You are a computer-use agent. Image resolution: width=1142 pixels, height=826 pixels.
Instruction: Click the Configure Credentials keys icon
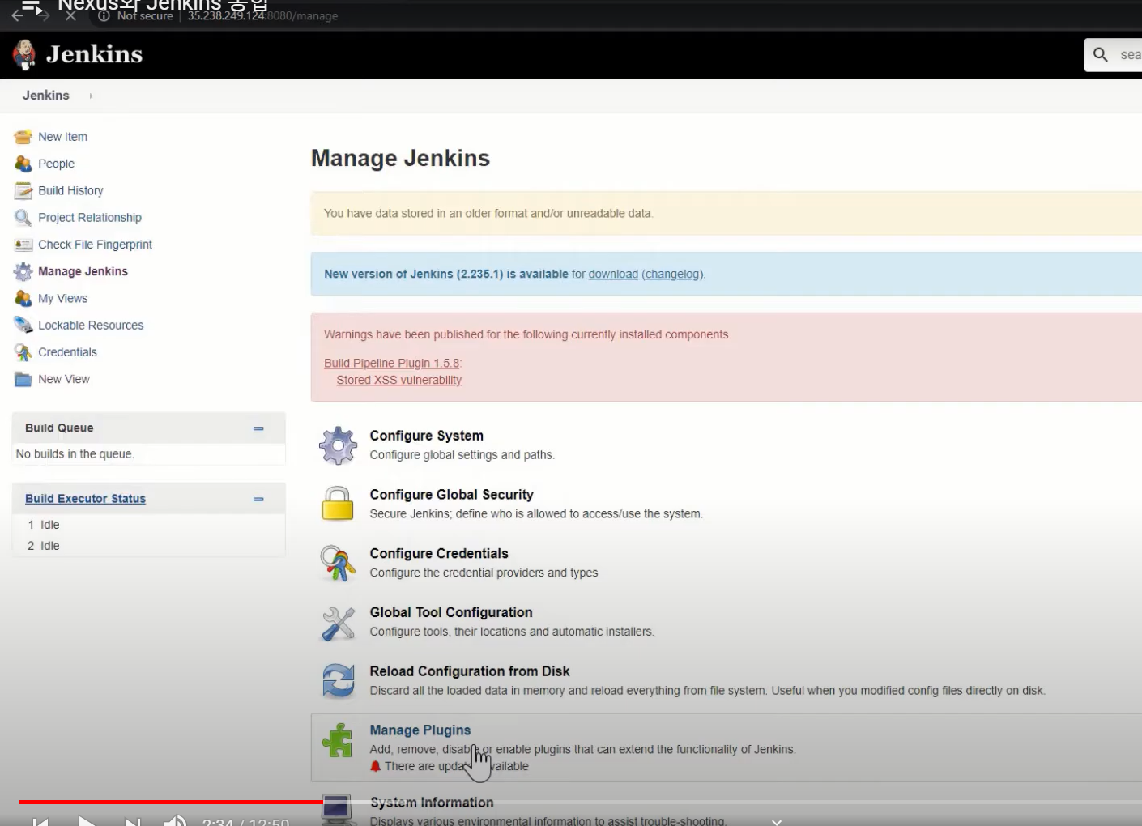[x=338, y=563]
